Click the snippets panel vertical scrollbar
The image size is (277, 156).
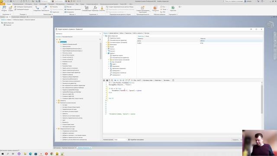(100, 51)
